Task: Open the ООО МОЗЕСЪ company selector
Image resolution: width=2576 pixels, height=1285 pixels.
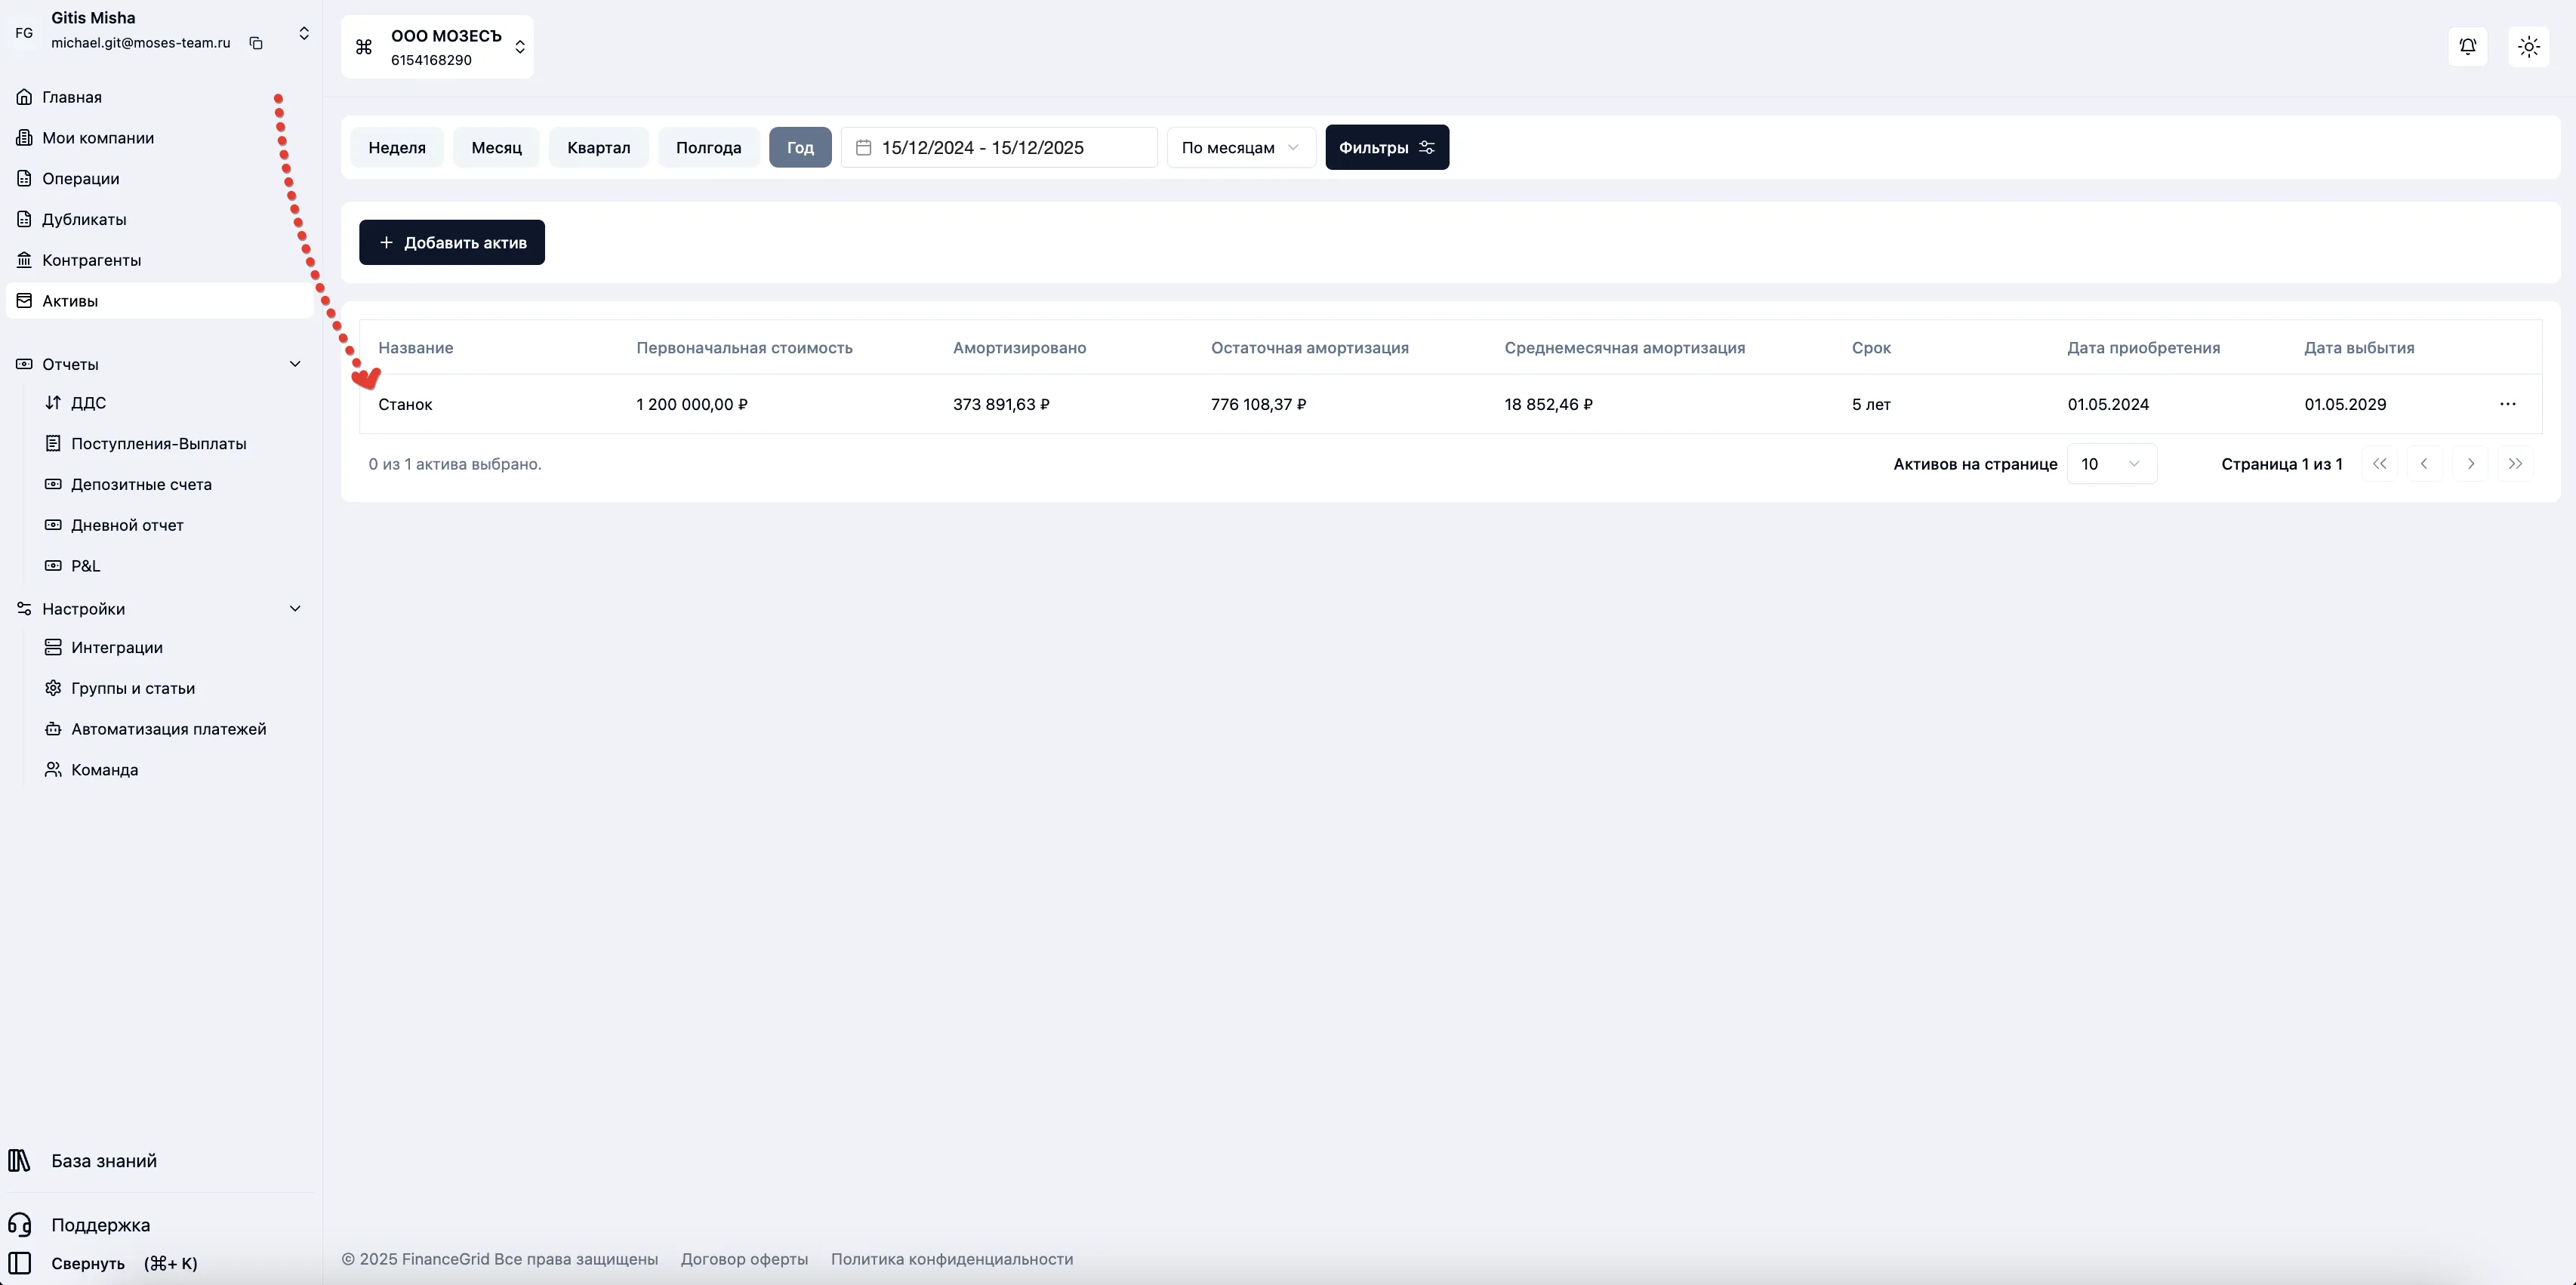Action: 437,47
